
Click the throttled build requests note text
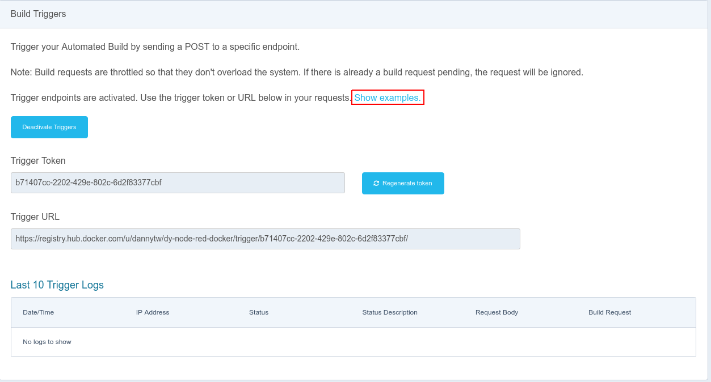(x=297, y=73)
